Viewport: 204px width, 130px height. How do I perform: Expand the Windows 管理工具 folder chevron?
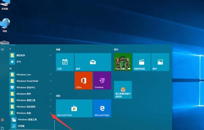point(51,100)
